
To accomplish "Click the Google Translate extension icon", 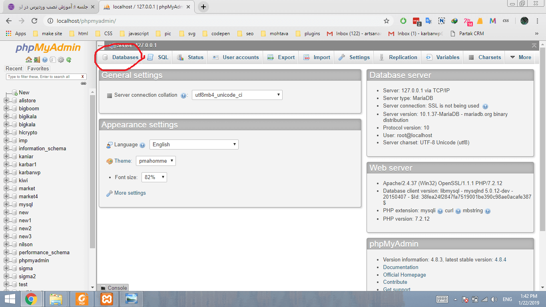I will [428, 21].
